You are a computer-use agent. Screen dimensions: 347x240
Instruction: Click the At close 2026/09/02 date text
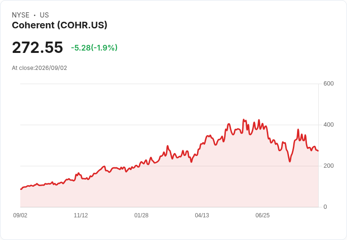click(40, 68)
